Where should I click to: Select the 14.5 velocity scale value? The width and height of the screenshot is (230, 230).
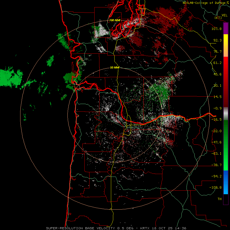point(217,97)
